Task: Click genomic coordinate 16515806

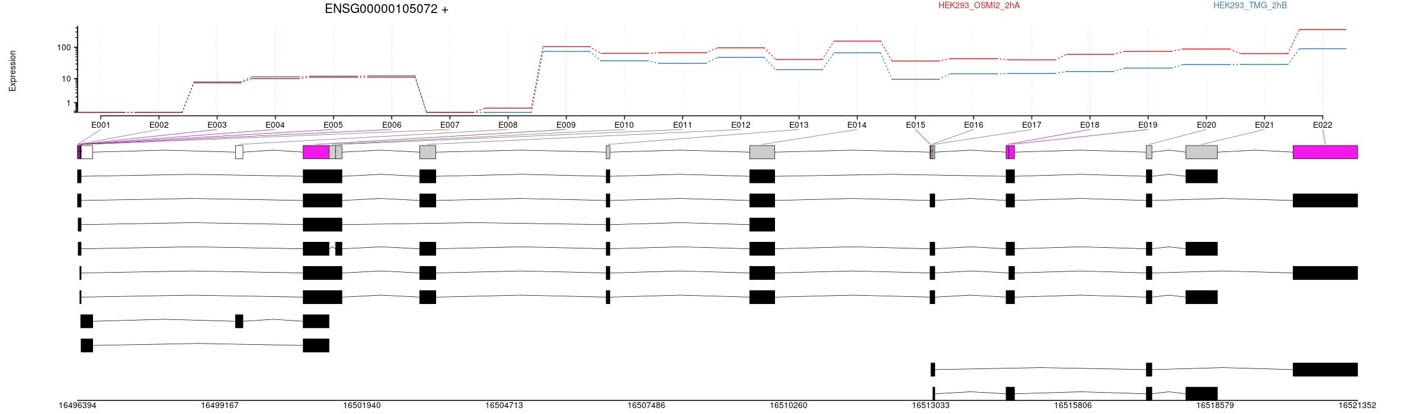Action: [1073, 405]
